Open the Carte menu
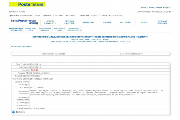This screenshot has height=120, width=180. coord(144,22)
